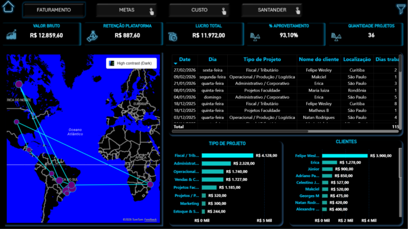
Task: Click the High contrast (Dark) theme icon
Action: 112,63
